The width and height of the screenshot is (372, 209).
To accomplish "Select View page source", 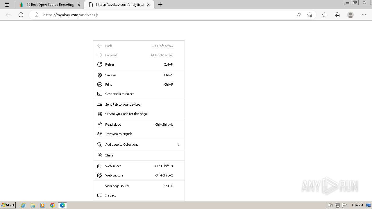I will [x=139, y=186].
